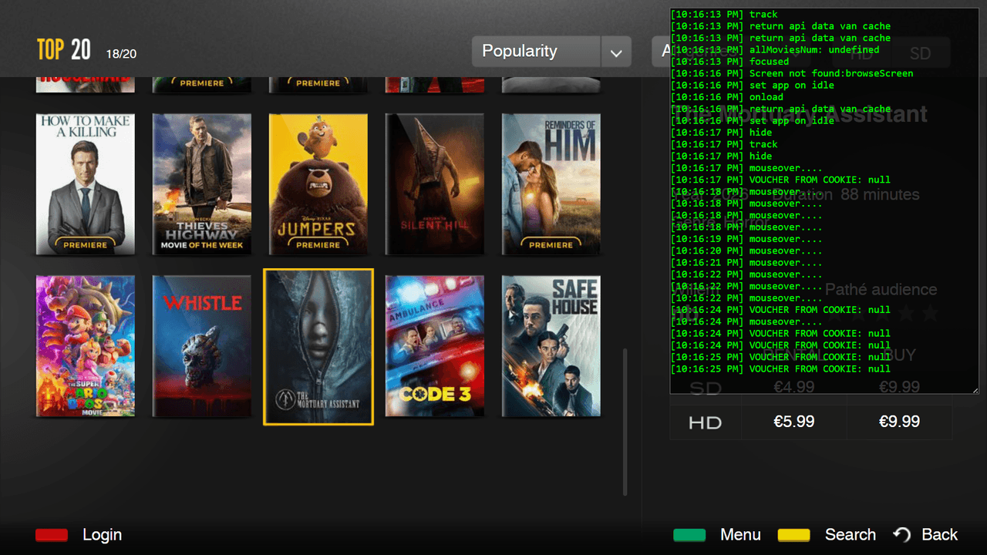Click the "onload" console log entry
The height and width of the screenshot is (555, 987).
click(x=727, y=97)
